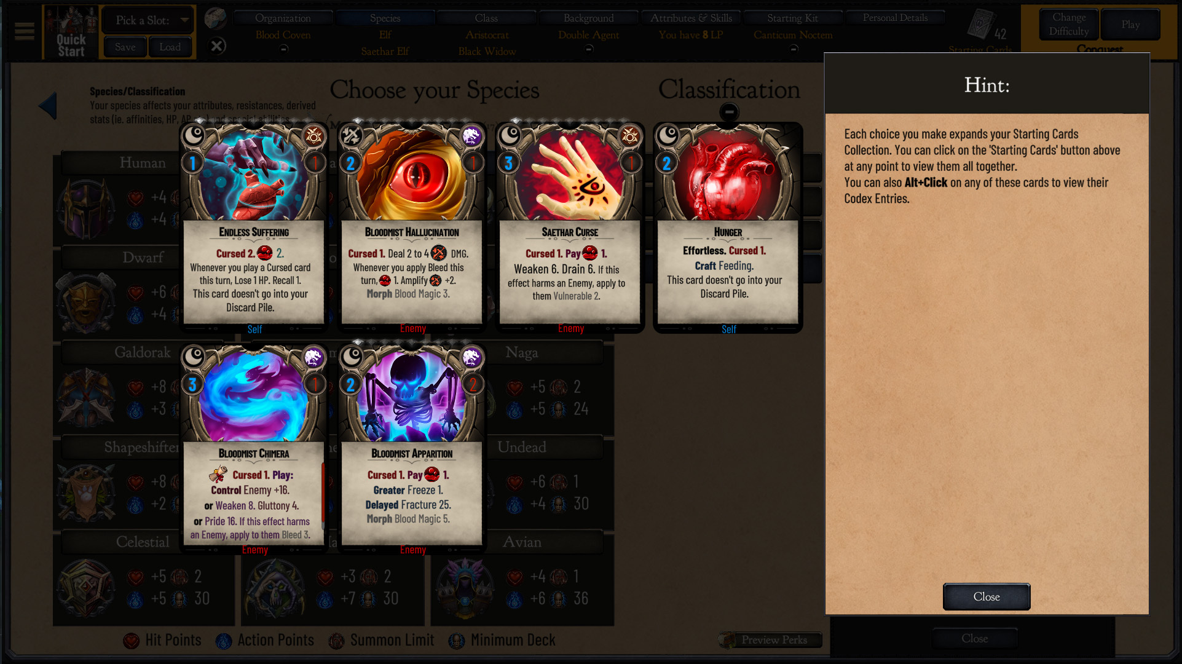Click the Load button
This screenshot has height=664, width=1182.
(170, 47)
